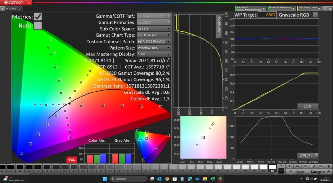Viewport: 333px width, 183px height.
Task: Click the TCL logo badge
Action: pyautogui.click(x=72, y=160)
